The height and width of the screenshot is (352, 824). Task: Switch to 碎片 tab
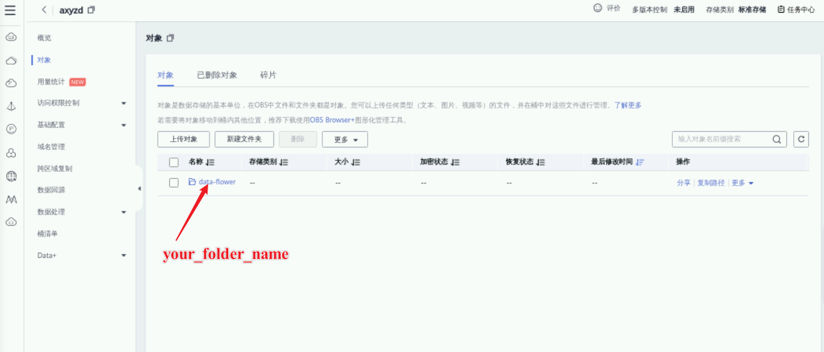[x=268, y=75]
